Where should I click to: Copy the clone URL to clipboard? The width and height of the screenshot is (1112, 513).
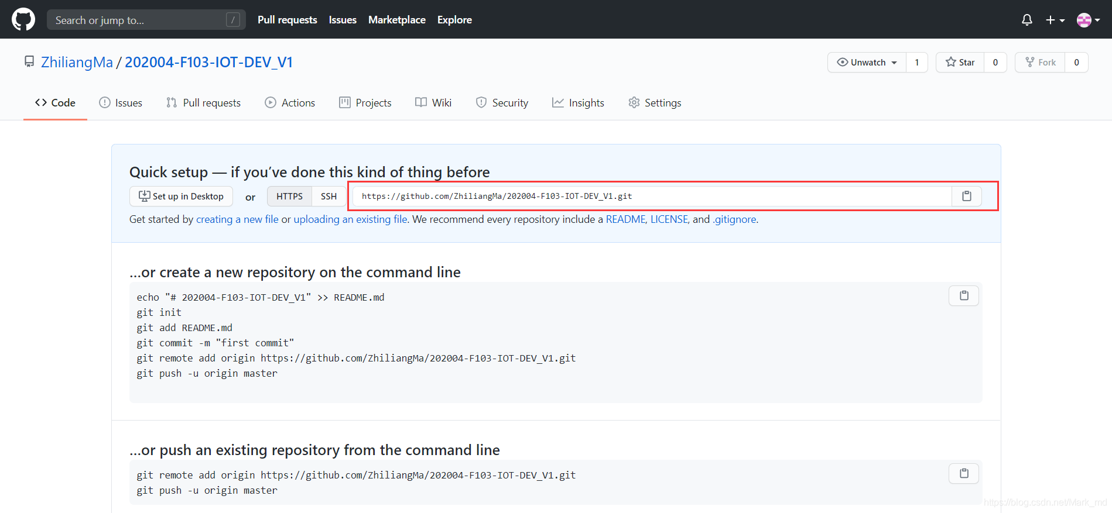point(967,196)
